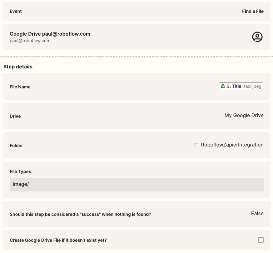This screenshot has width=273, height=253.
Task: Click the smaller paul@roboflow.com subtitle
Action: 30,41
